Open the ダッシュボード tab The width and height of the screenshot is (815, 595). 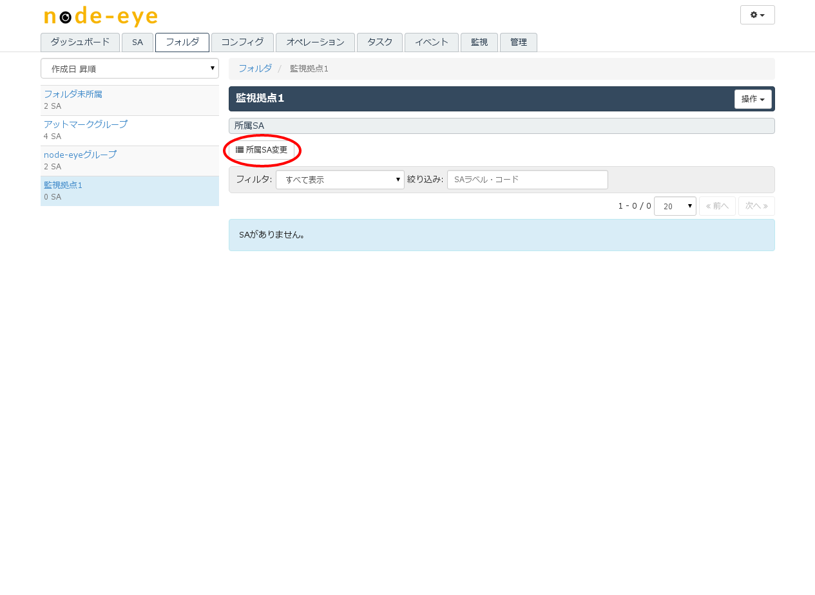[x=80, y=42]
